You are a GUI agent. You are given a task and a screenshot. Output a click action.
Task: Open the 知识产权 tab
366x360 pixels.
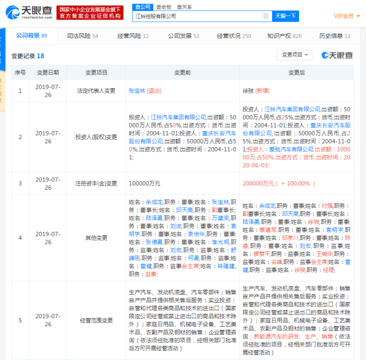tap(284, 36)
